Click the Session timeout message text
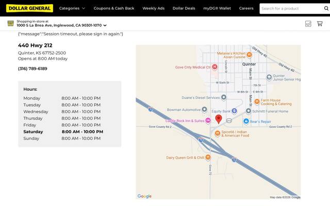 (71, 34)
